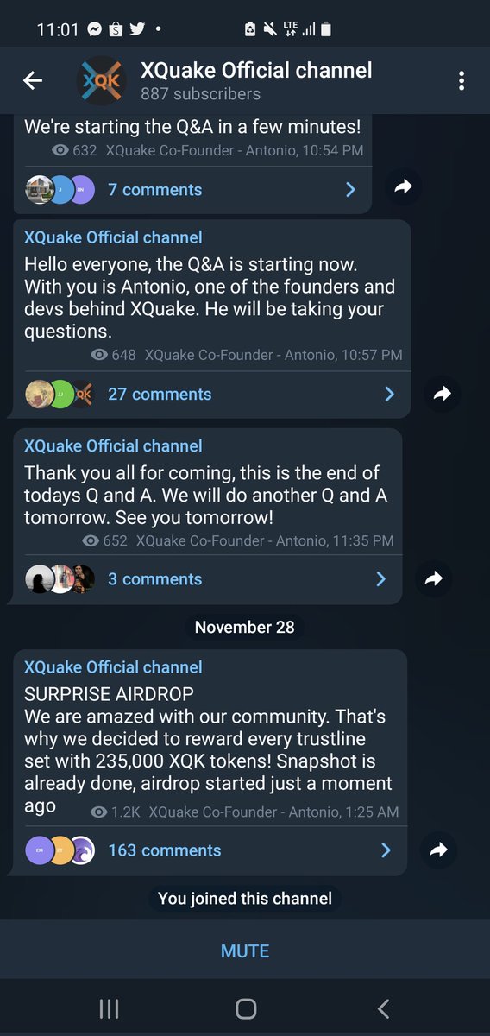Tap Android recent apps button
Viewport: 490px width, 1036px height.
(x=109, y=1008)
